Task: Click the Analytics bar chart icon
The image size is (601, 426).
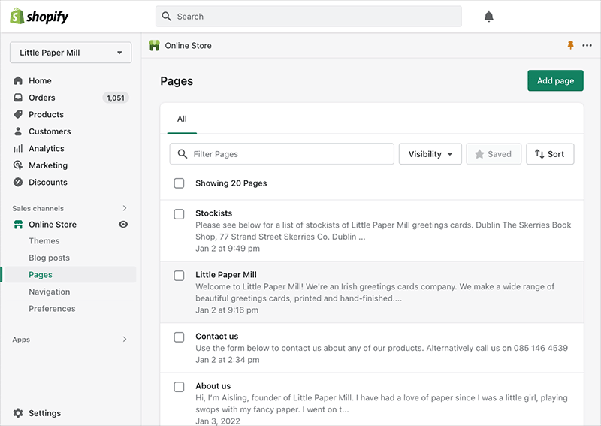Action: (x=18, y=148)
